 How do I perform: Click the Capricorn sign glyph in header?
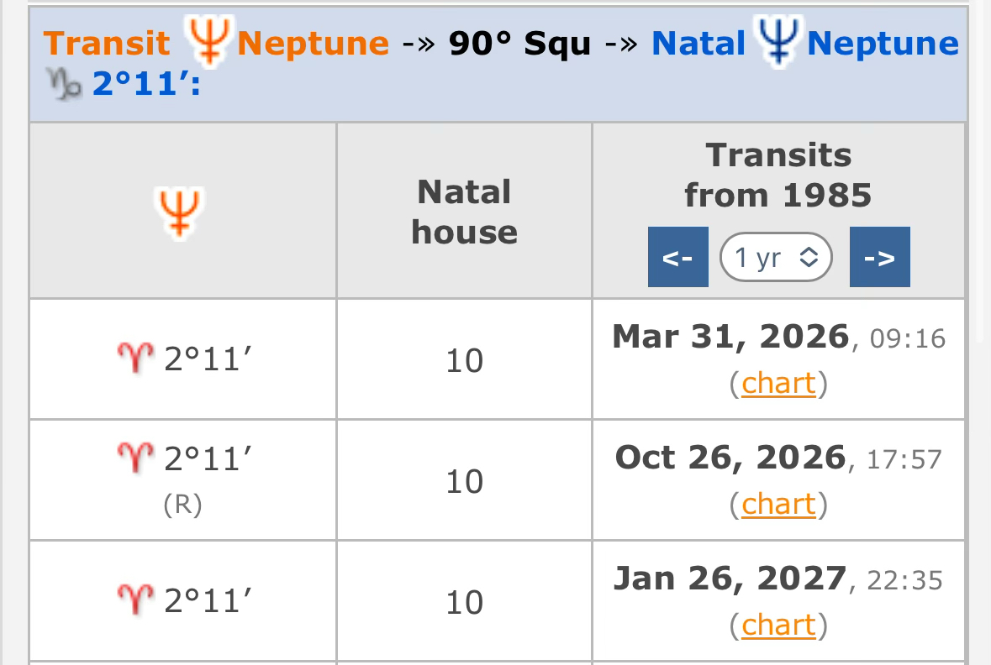[x=67, y=86]
